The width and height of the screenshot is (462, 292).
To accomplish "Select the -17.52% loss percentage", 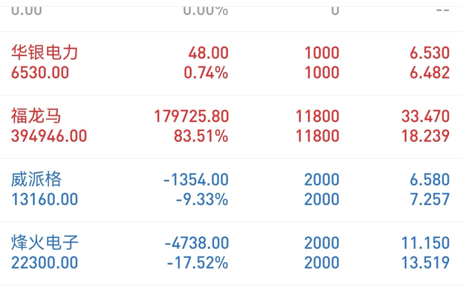I will click(197, 262).
